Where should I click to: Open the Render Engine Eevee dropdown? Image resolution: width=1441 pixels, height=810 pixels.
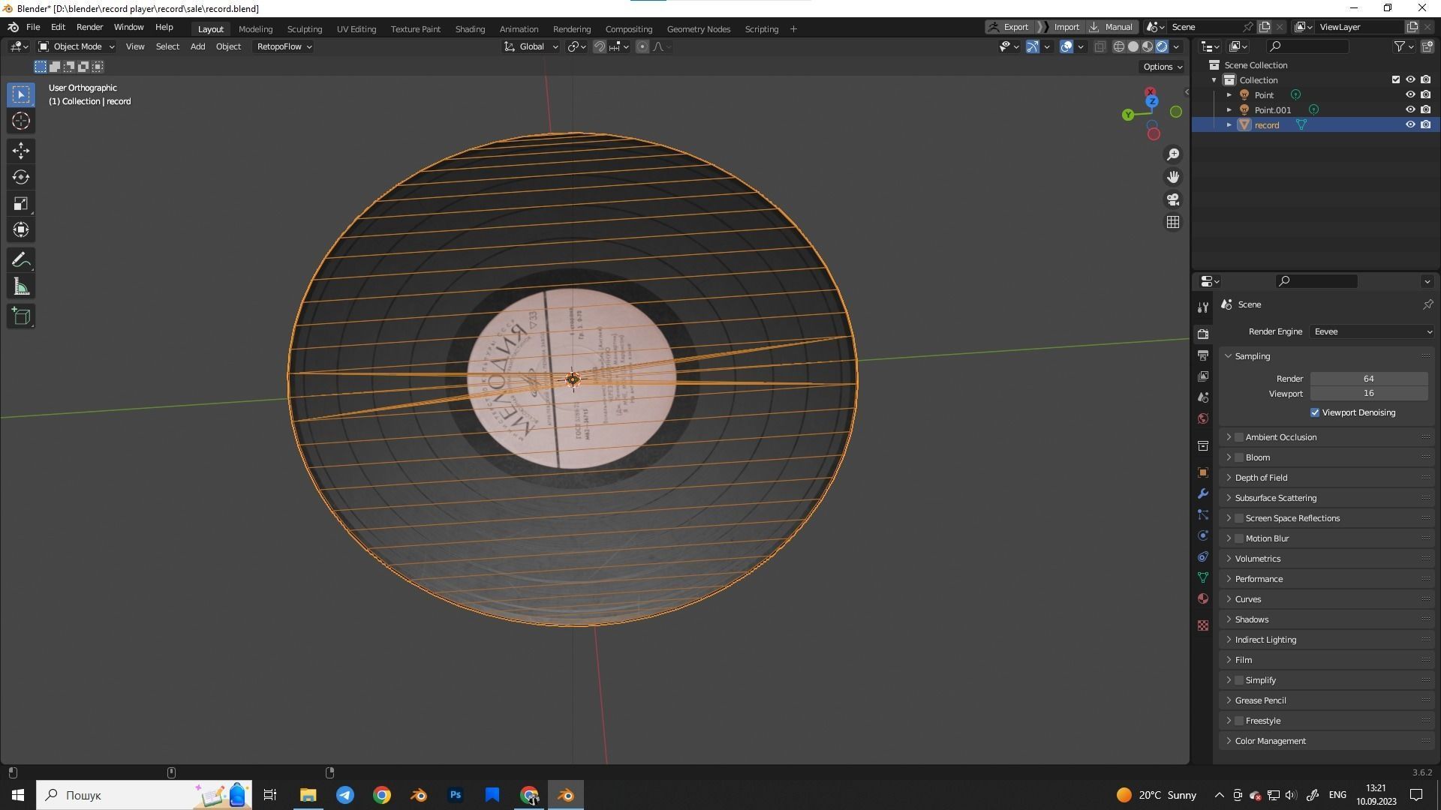click(1372, 331)
